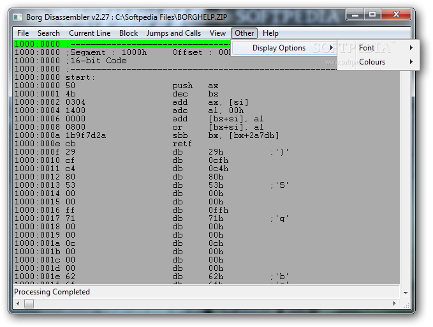Close the open Other menu
Viewport: 433px width, 327px height.
244,33
